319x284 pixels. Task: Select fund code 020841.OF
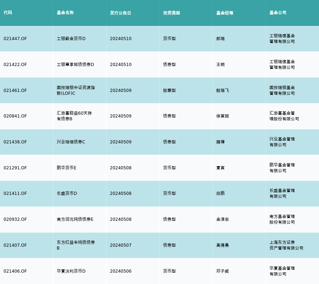point(15,116)
